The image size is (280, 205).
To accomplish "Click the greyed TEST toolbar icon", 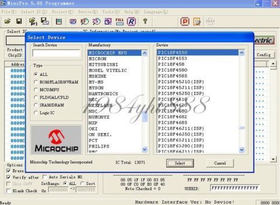I will [x=211, y=21].
